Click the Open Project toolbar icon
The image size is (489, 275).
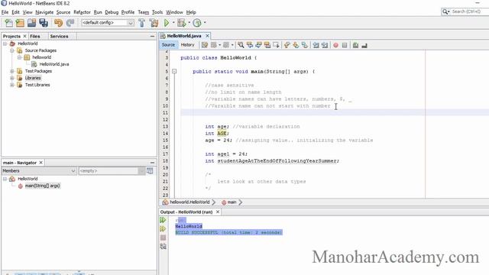31,23
